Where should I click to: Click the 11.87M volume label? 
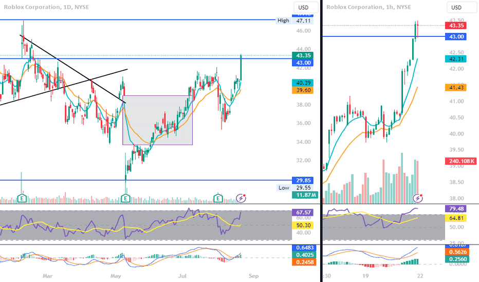[305, 195]
